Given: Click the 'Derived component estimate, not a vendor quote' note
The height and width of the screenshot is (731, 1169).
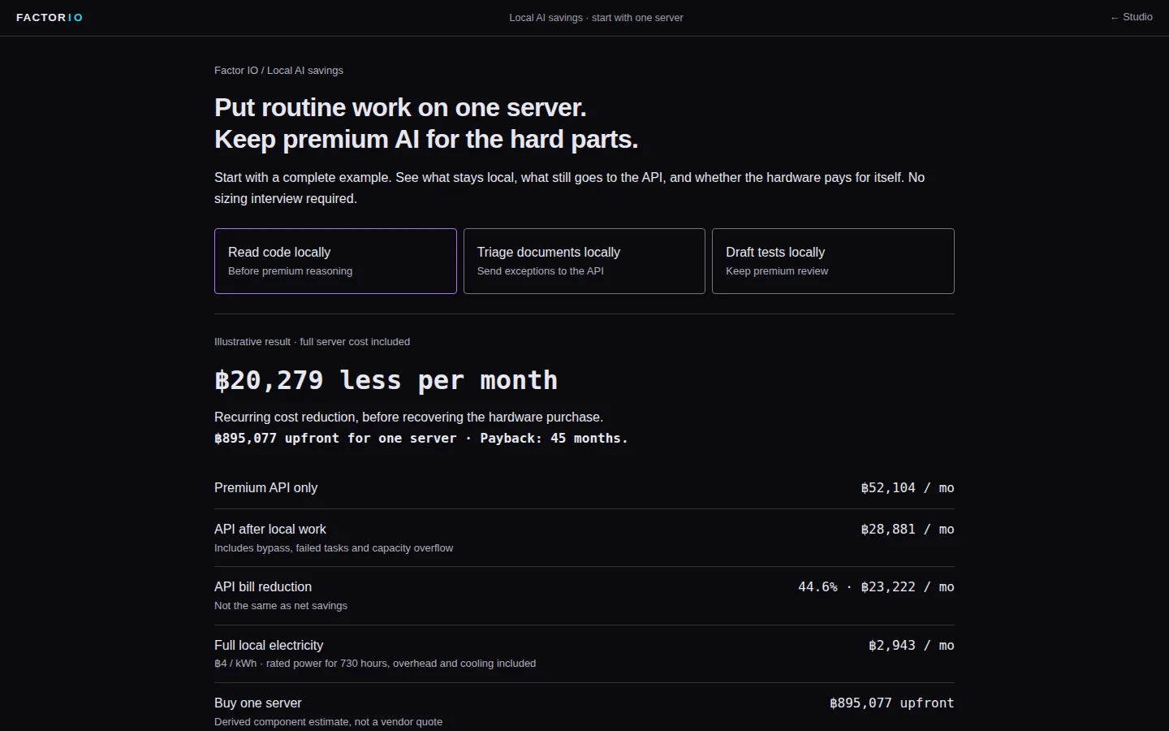Looking at the screenshot, I should pos(328,722).
